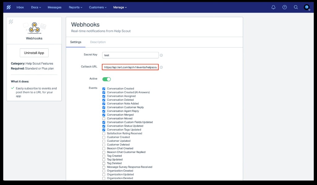Open the Inbox link

(20, 7)
